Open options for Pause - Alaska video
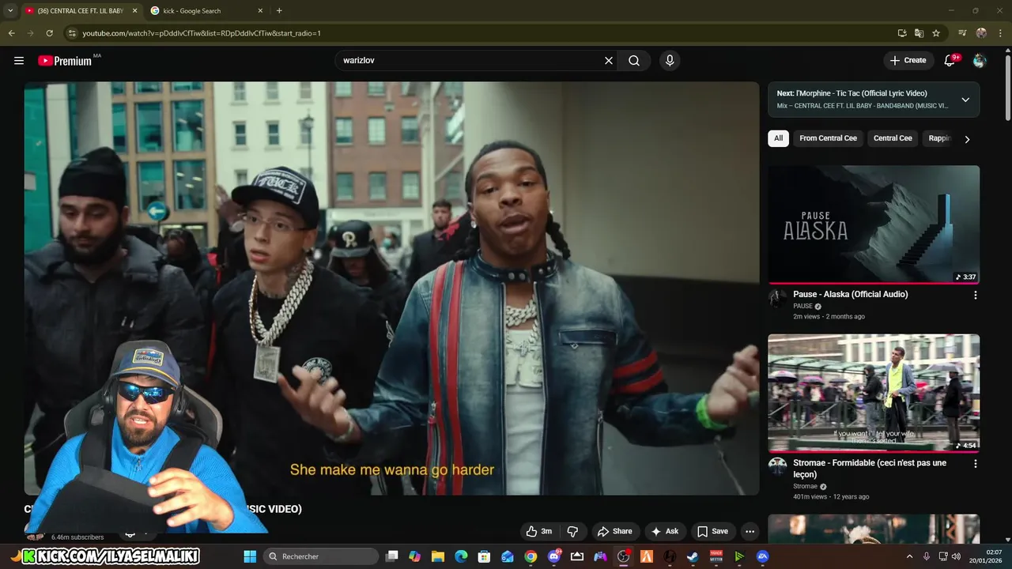 click(975, 295)
